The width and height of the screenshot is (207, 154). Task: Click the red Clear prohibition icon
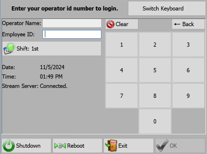[x=110, y=24]
